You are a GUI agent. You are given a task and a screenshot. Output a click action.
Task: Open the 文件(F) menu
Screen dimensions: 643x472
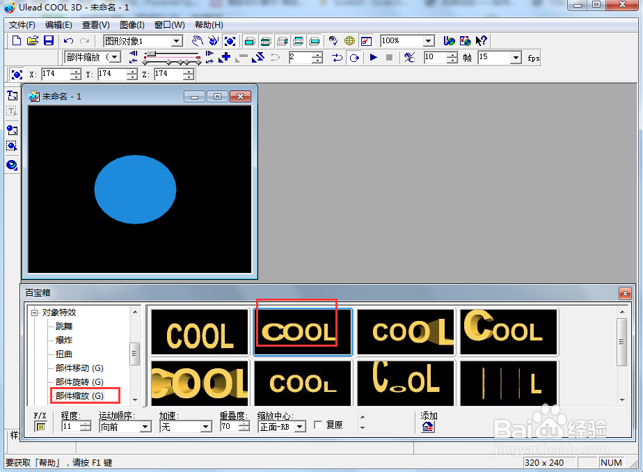pos(22,25)
